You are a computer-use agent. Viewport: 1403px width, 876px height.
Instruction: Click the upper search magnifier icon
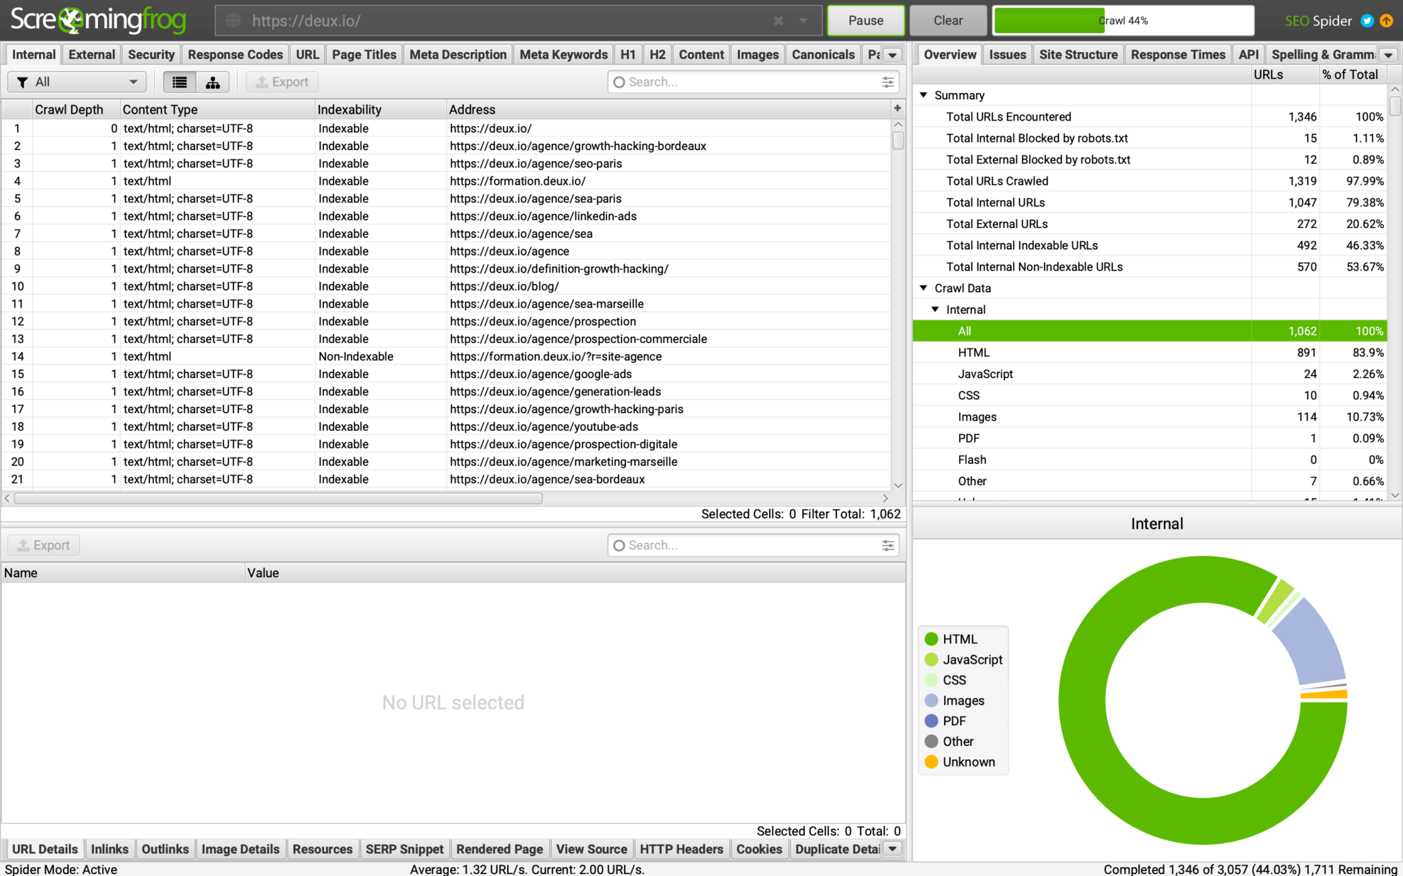[619, 82]
